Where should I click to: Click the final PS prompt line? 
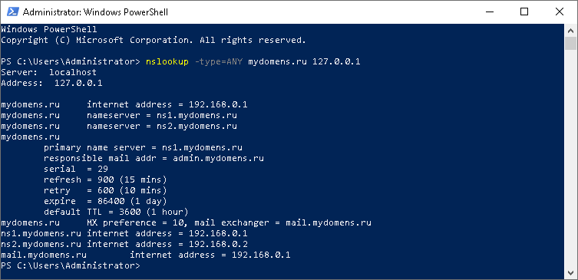(x=71, y=265)
